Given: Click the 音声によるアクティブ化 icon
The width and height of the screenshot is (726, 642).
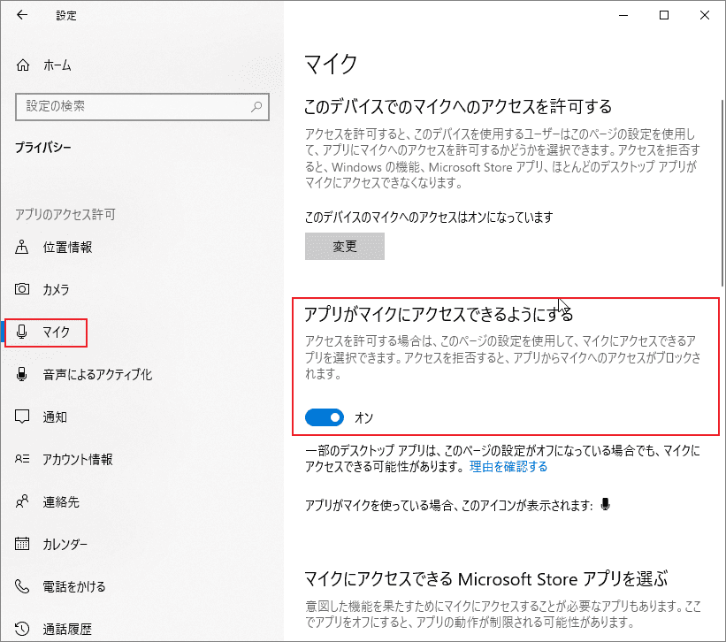Looking at the screenshot, I should [22, 375].
